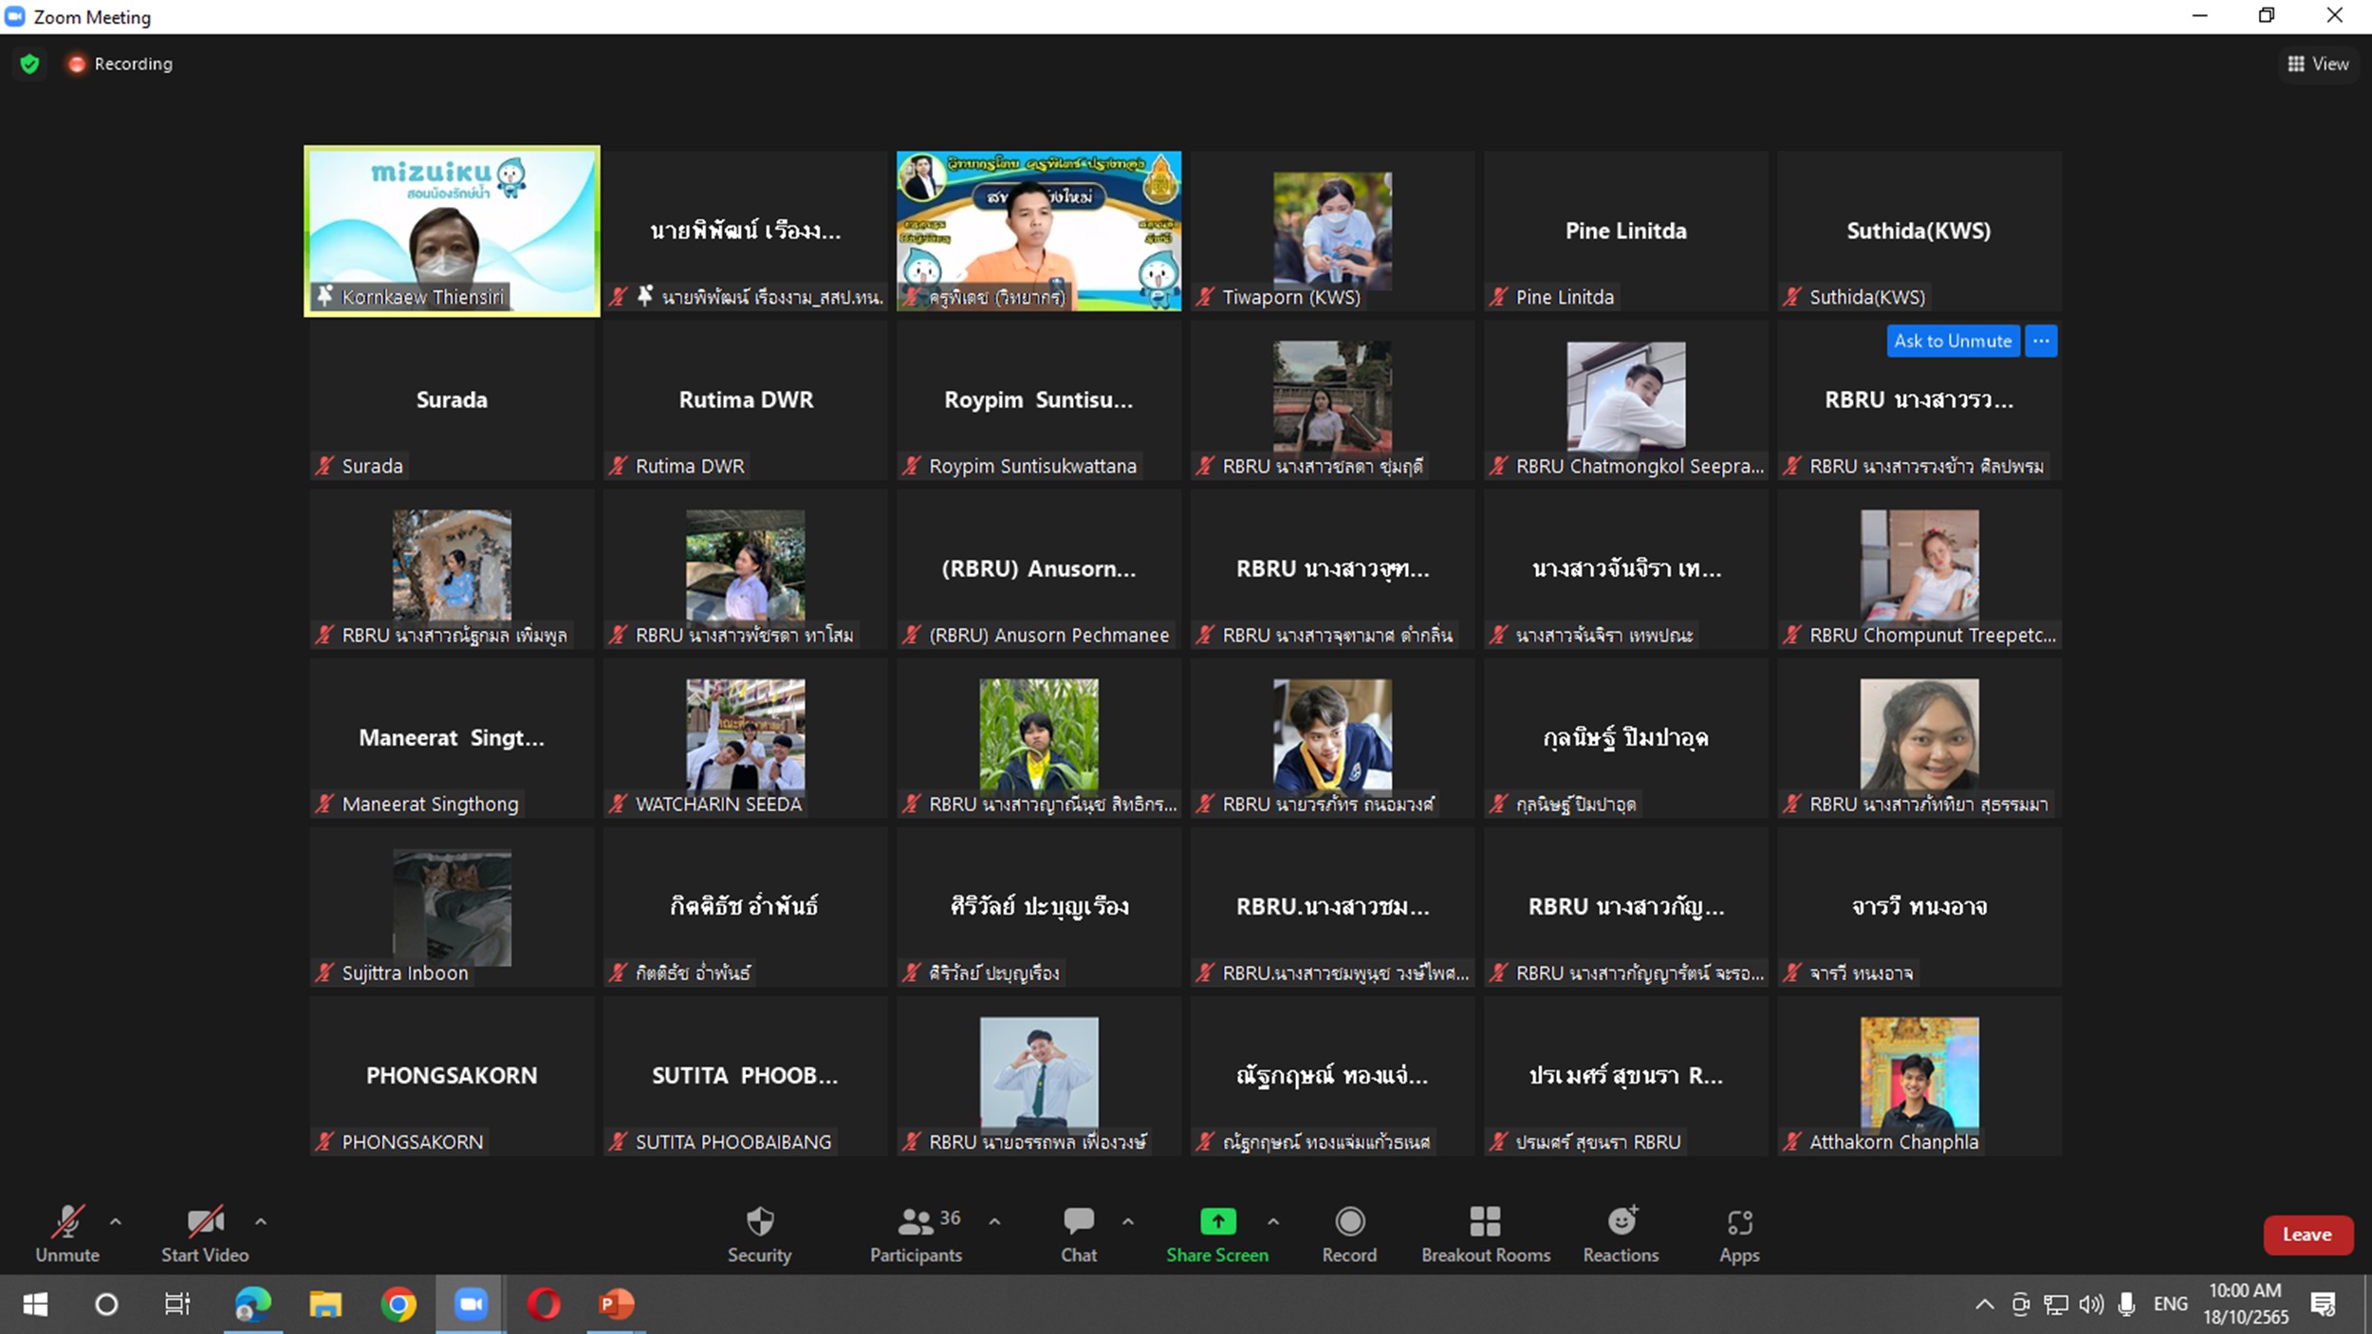The height and width of the screenshot is (1334, 2372).
Task: Open PowerPoint from the taskbar
Action: click(x=616, y=1305)
